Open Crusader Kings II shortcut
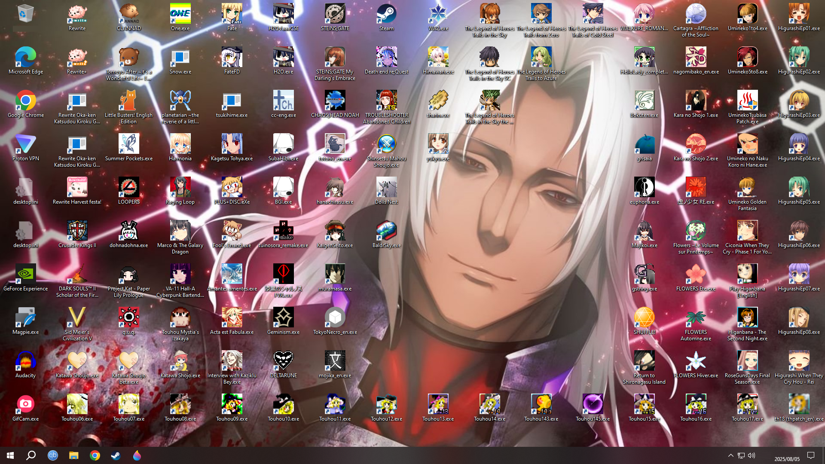The image size is (825, 464). click(x=77, y=234)
